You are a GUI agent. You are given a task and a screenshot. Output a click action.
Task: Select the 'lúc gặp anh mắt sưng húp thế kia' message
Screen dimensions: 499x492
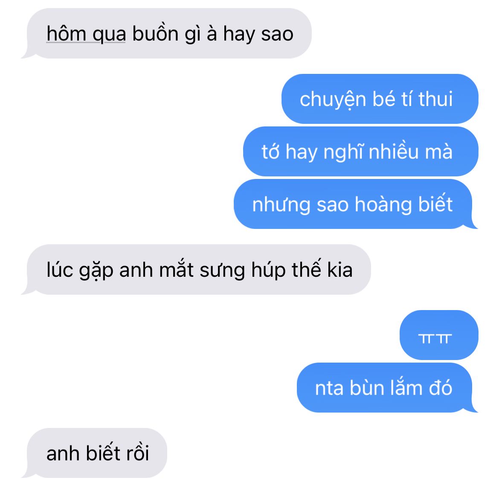point(196,269)
